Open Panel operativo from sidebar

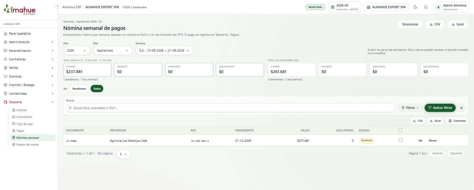(x=29, y=34)
